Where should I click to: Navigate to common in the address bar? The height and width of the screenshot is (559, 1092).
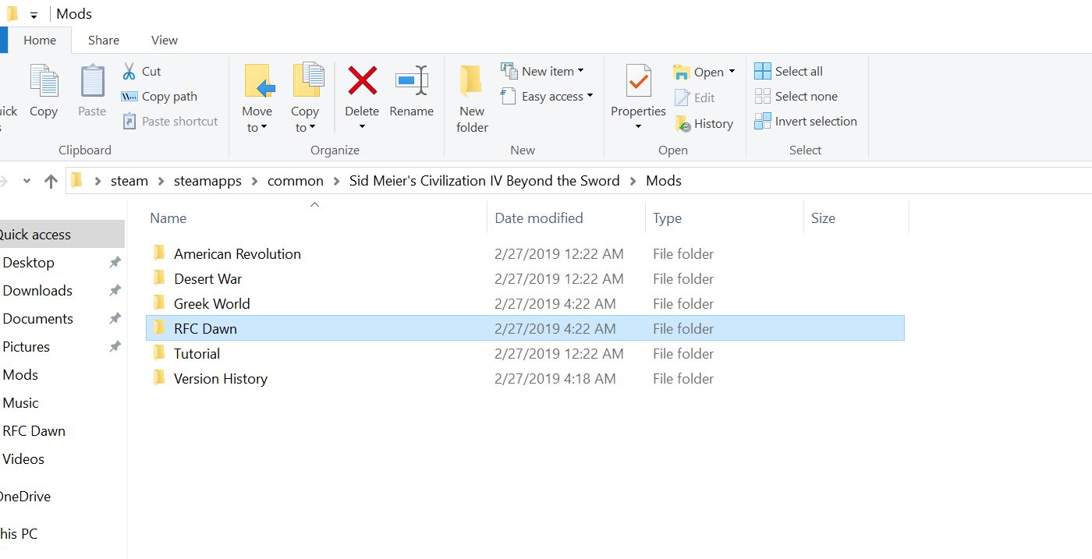point(296,181)
